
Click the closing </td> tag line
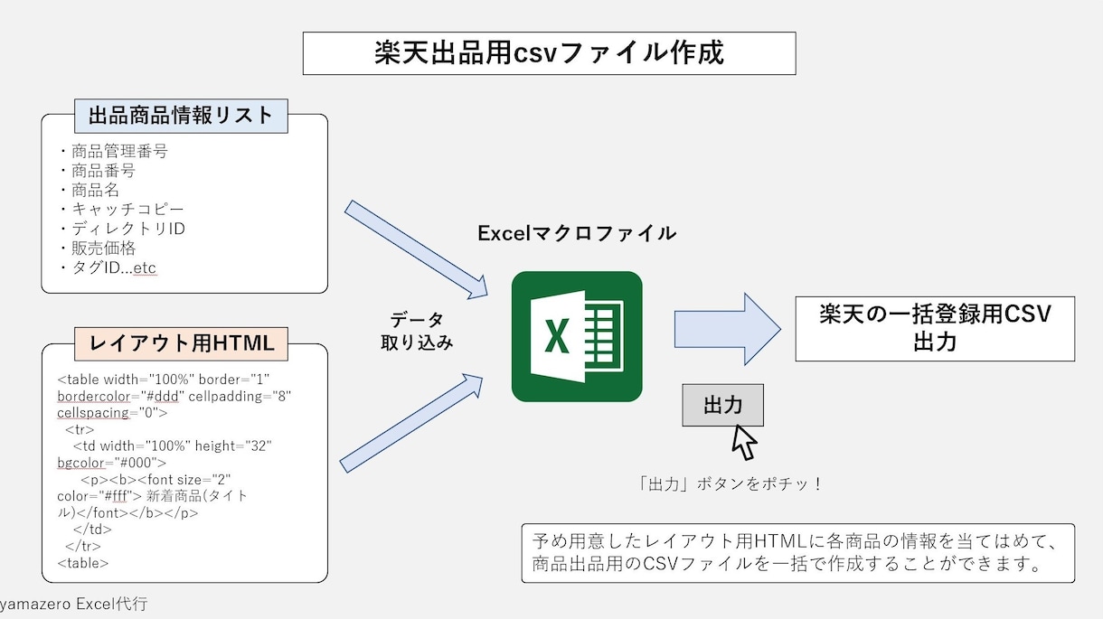[91, 530]
